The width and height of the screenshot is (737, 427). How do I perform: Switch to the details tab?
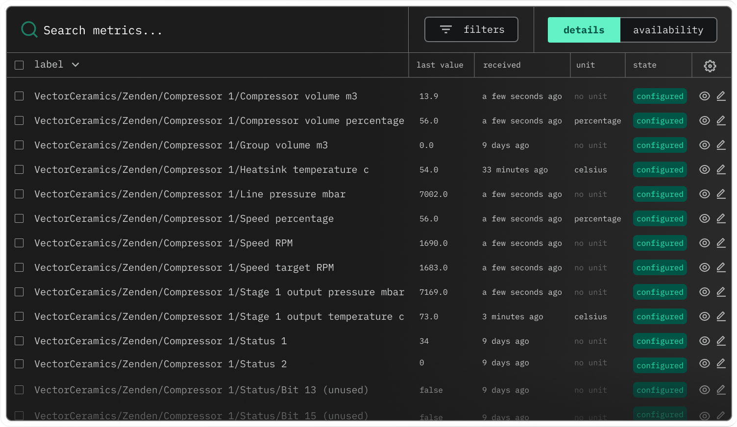point(584,30)
